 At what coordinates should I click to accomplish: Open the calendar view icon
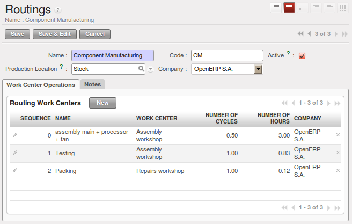316,8
